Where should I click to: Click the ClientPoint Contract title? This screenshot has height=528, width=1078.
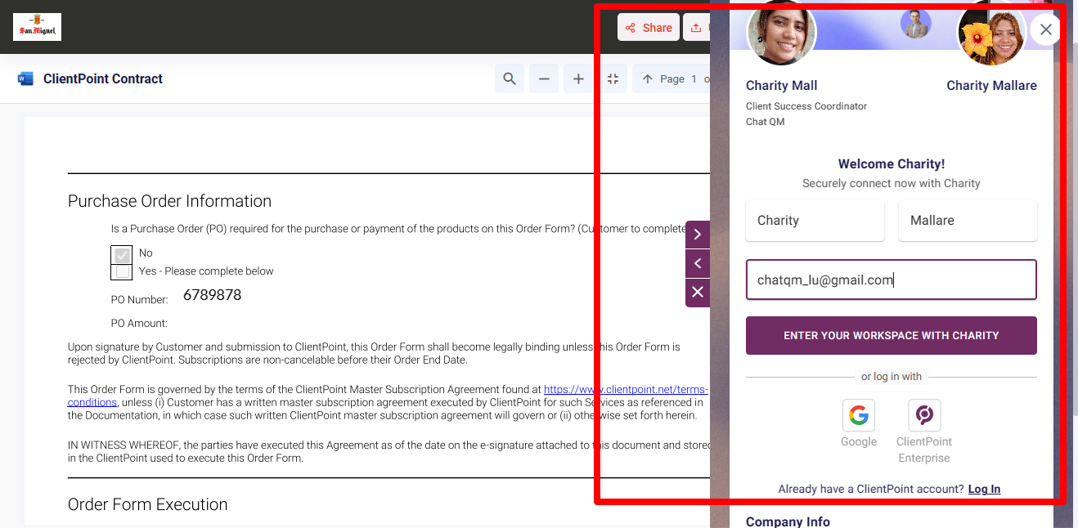(x=103, y=79)
